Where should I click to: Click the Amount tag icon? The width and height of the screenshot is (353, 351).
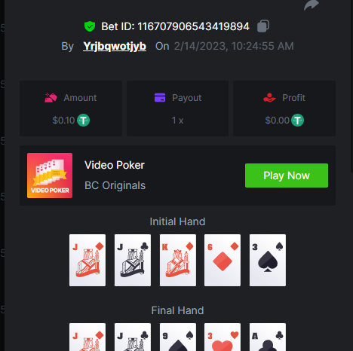click(51, 98)
